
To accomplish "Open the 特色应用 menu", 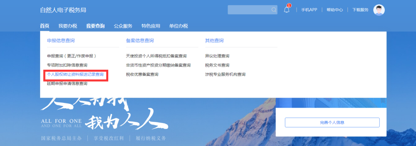I will click(x=151, y=26).
